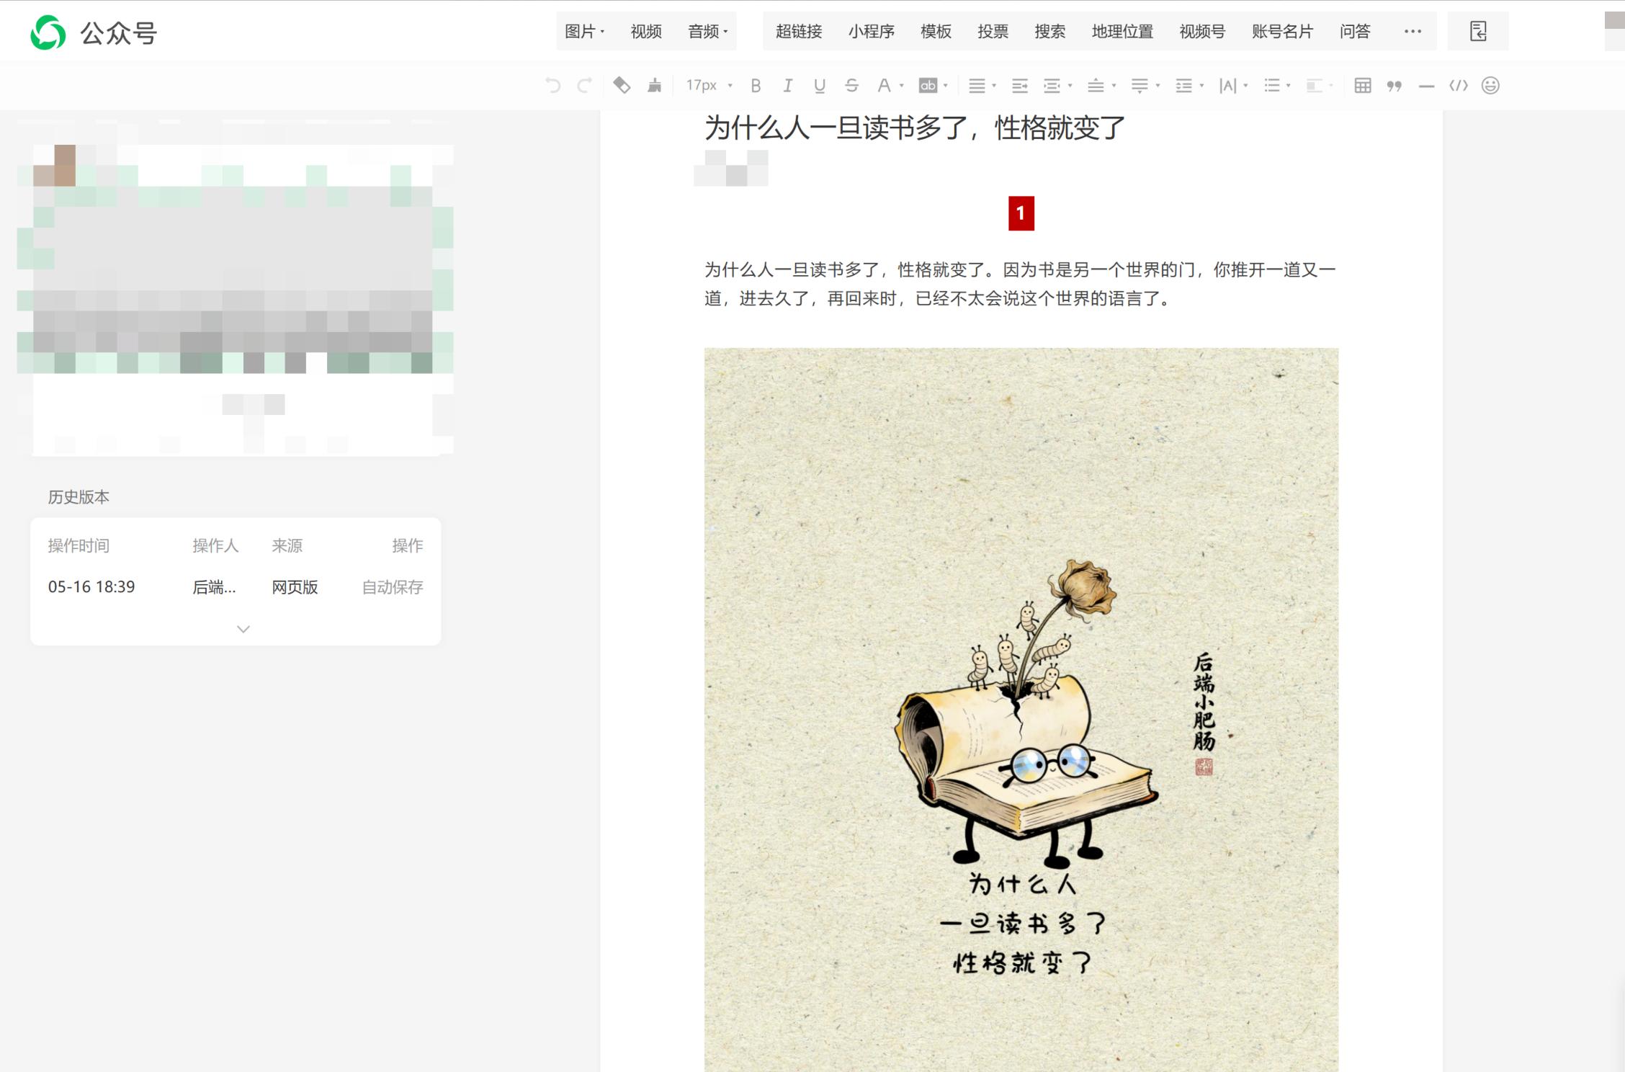
Task: Click the 问答 insert option
Action: click(1355, 32)
